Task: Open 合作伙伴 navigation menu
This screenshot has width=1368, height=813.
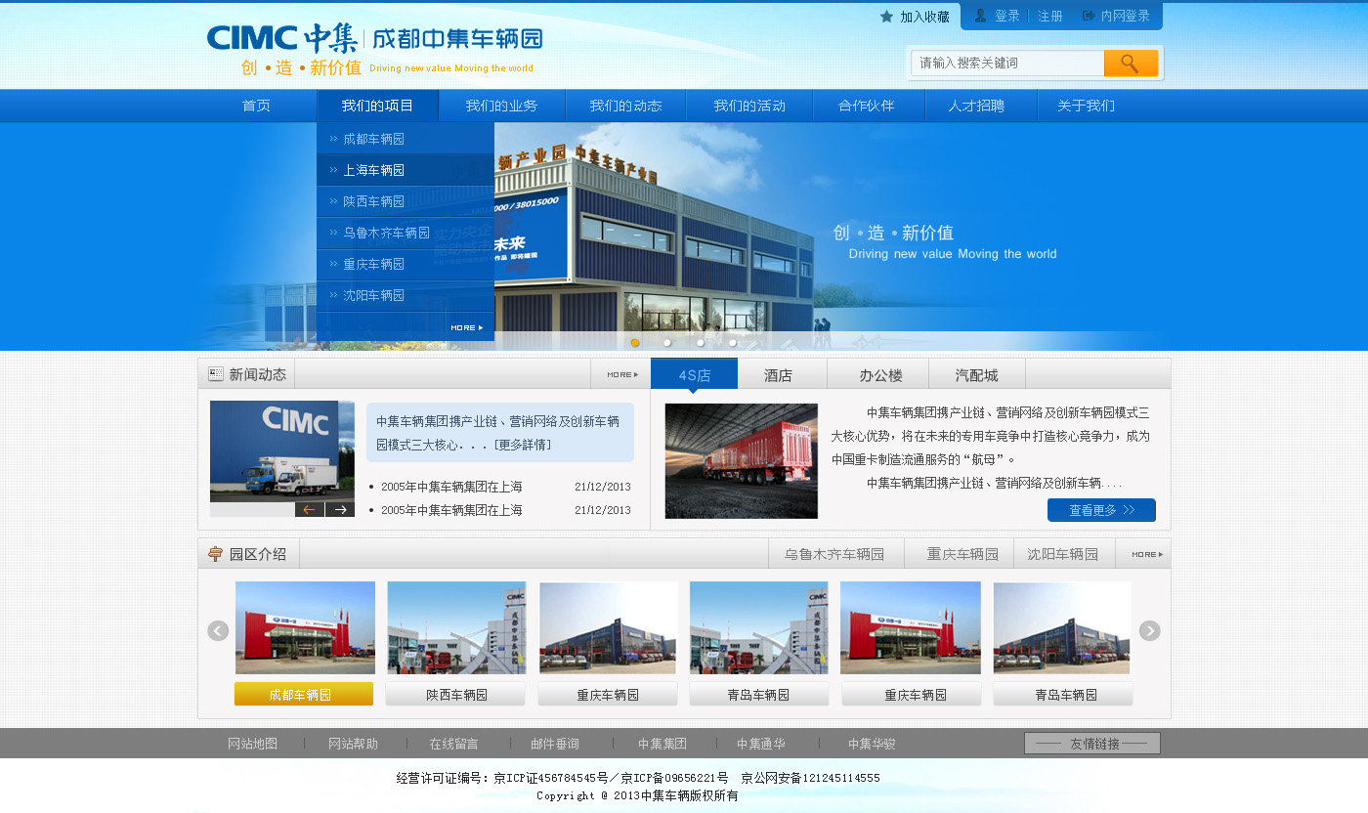Action: 867,106
